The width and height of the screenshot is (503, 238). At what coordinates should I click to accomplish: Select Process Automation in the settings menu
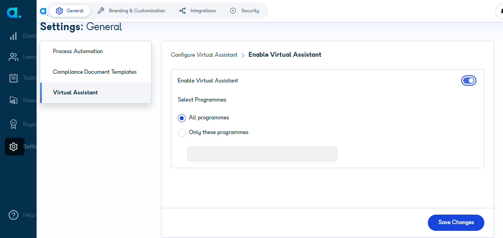tap(96, 51)
